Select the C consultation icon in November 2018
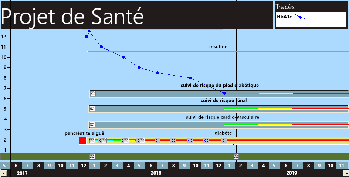 [x=206, y=140]
